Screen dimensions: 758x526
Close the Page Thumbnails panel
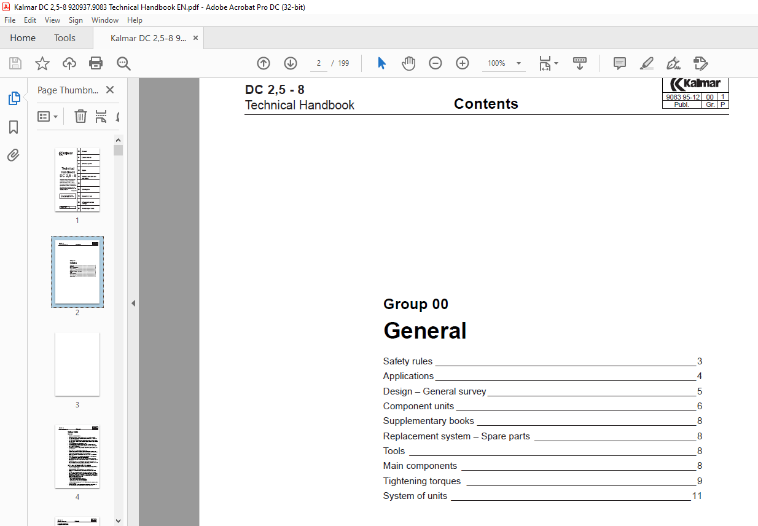tap(110, 90)
